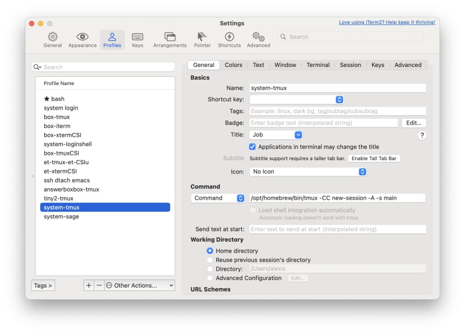This screenshot has width=465, height=333.
Task: Switch to the profile Advanced tab
Action: pos(408,65)
